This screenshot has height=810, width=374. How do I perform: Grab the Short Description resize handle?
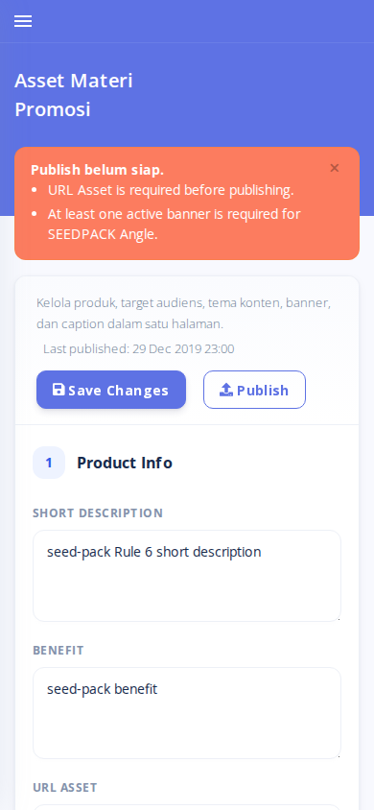tap(338, 618)
